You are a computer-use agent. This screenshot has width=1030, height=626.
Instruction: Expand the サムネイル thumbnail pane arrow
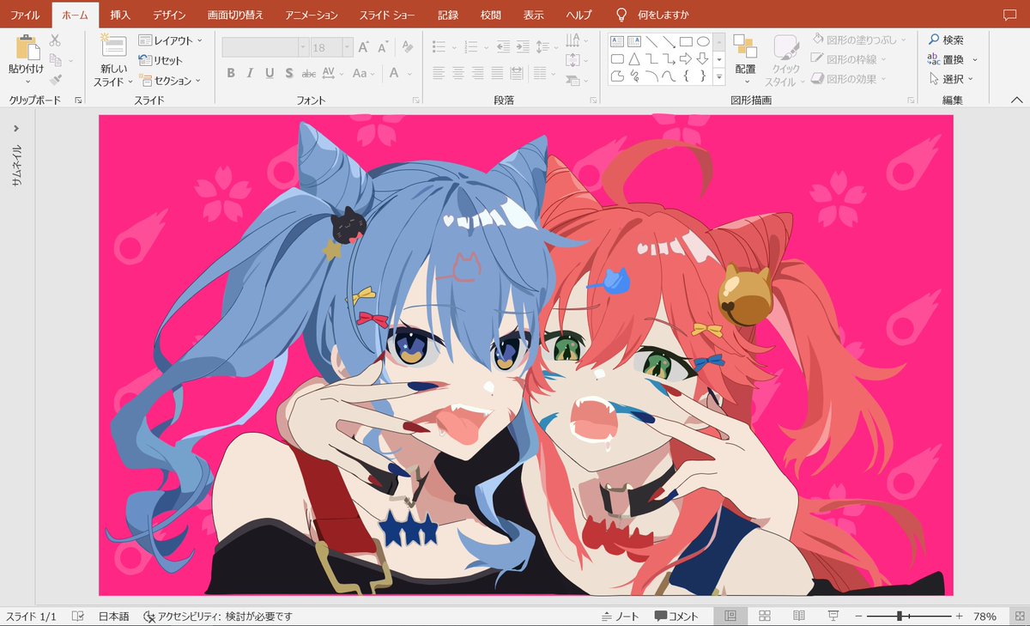tap(16, 129)
